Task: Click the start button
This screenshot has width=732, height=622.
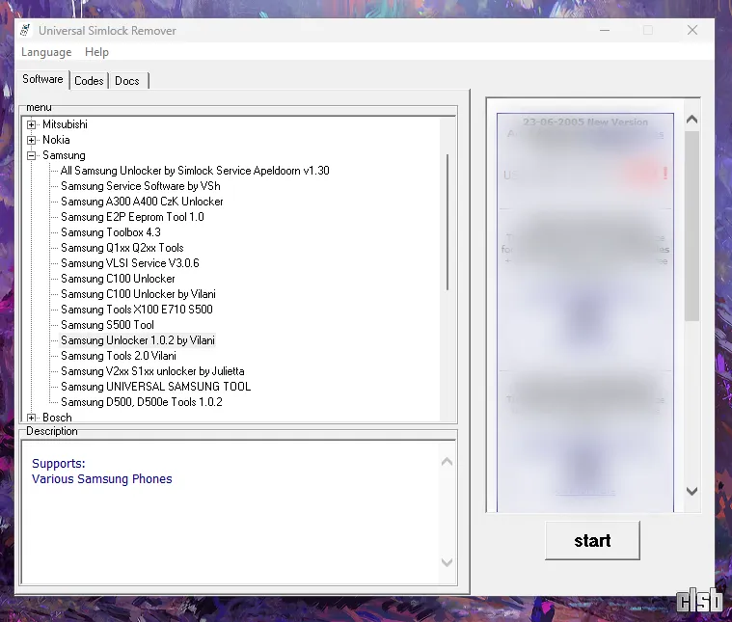Action: 592,540
